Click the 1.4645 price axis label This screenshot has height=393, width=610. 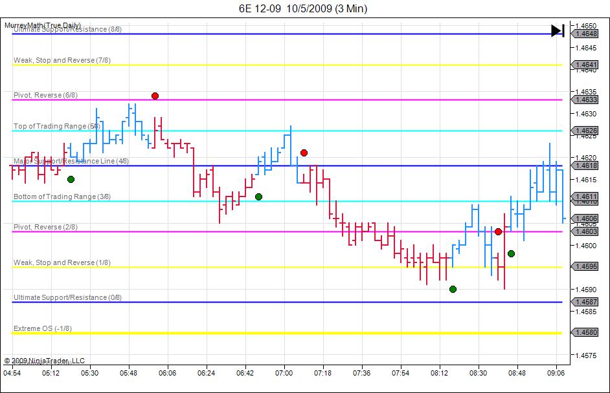tap(586, 48)
